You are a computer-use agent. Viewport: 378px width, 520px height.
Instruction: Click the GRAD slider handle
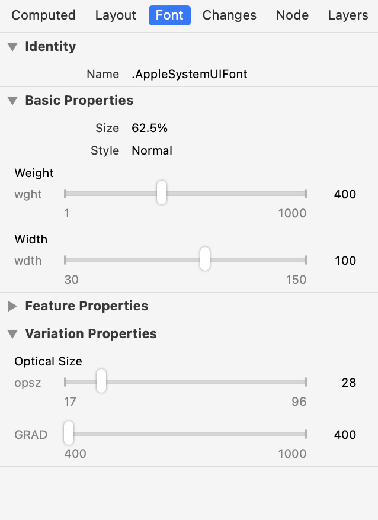coord(69,433)
